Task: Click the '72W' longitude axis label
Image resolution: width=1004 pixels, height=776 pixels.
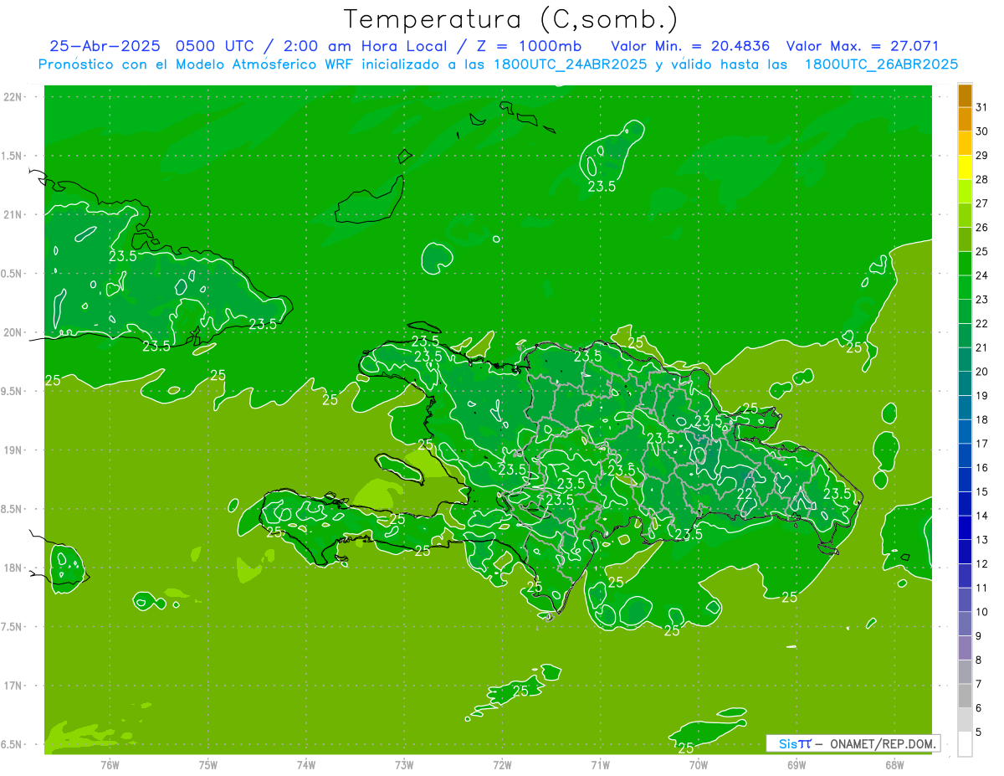Action: [x=502, y=765]
